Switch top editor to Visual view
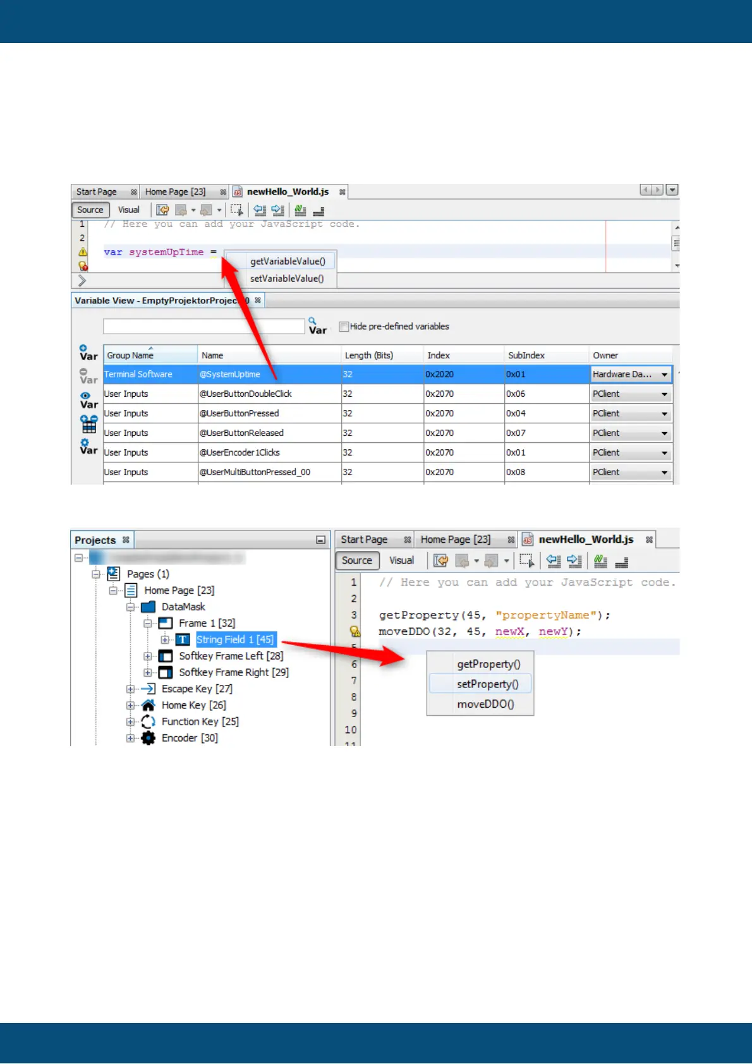Viewport: 752px width, 1064px height. (128, 210)
